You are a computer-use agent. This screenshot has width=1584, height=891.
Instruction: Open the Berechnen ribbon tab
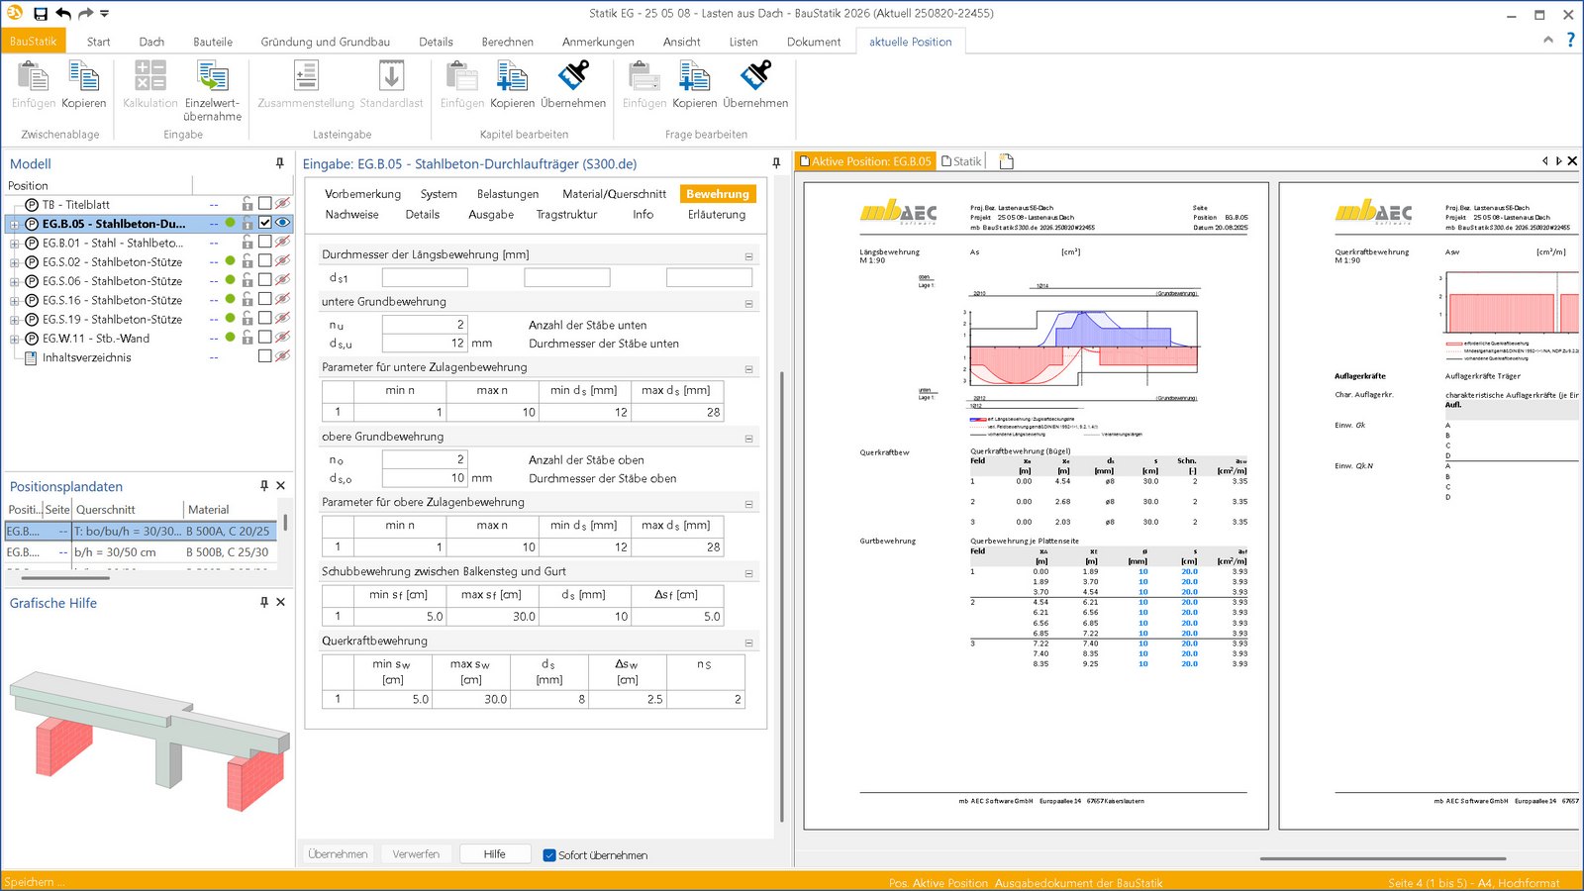[507, 42]
